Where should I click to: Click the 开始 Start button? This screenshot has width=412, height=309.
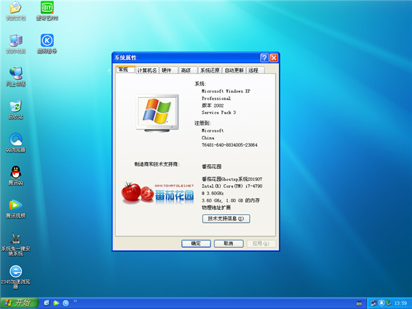19,303
